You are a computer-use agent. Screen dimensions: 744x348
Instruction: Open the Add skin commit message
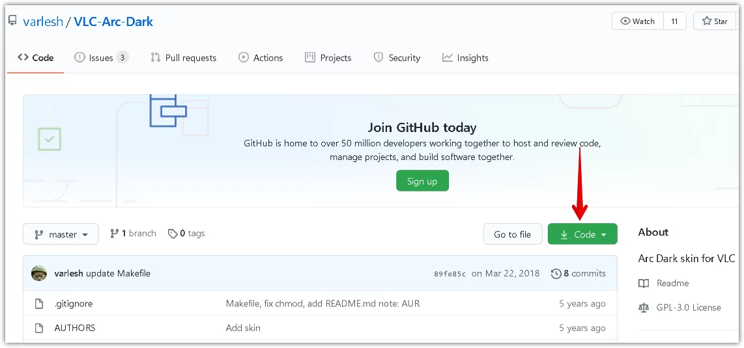[x=243, y=328]
